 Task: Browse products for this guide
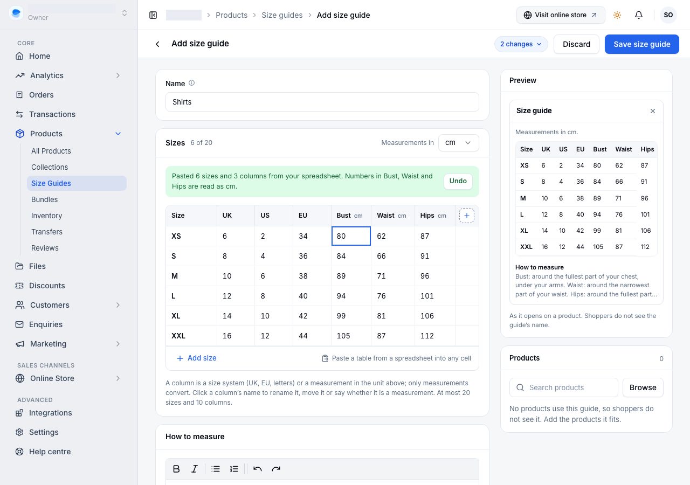click(643, 387)
